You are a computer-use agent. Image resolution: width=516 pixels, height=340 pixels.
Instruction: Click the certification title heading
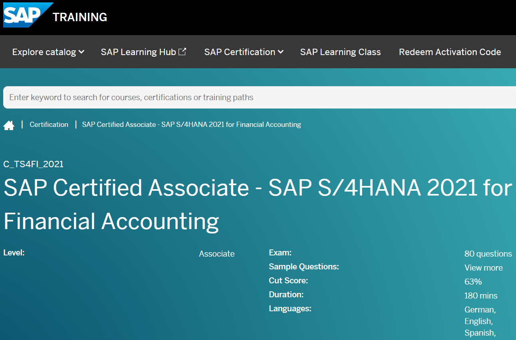258,204
